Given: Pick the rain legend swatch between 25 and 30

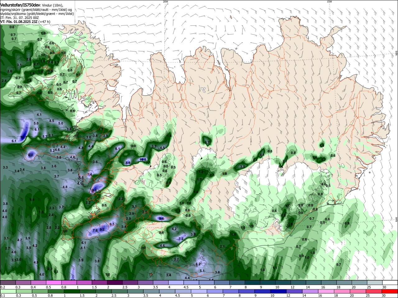Looking at the screenshot, I should tap(374, 291).
